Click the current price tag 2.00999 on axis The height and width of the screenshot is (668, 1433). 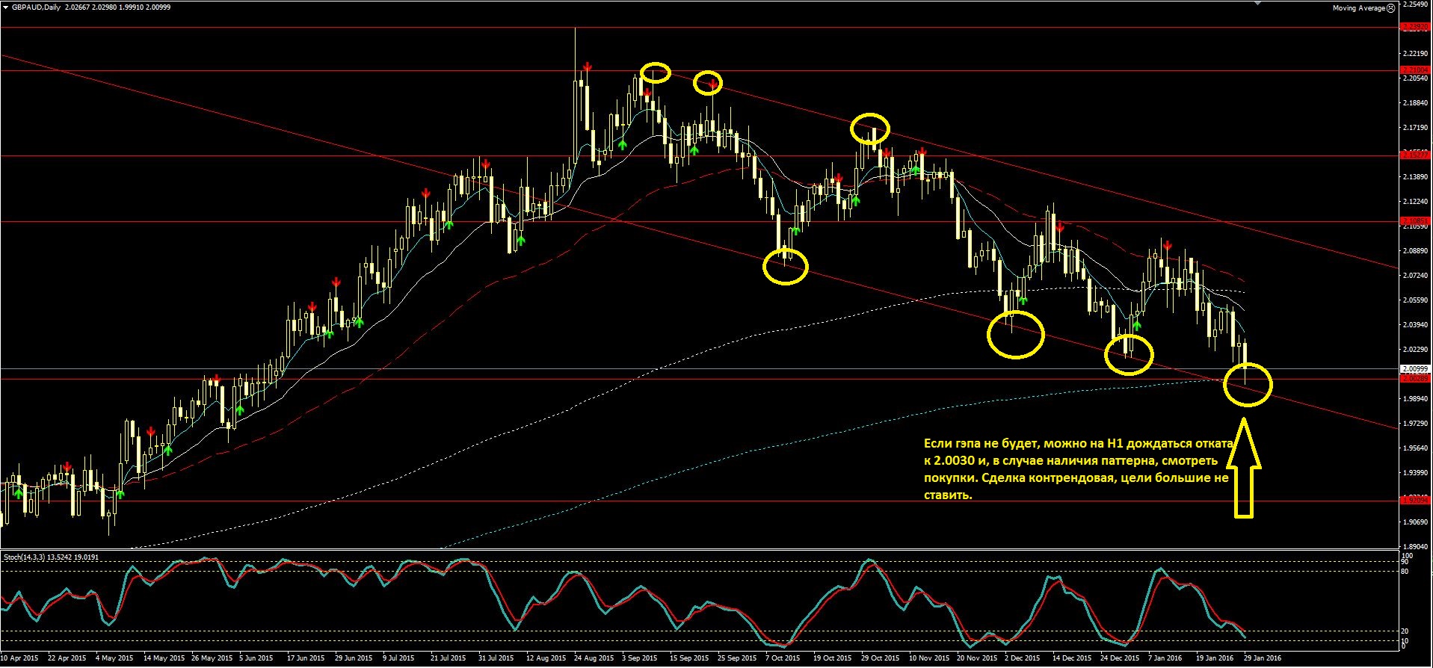1415,369
